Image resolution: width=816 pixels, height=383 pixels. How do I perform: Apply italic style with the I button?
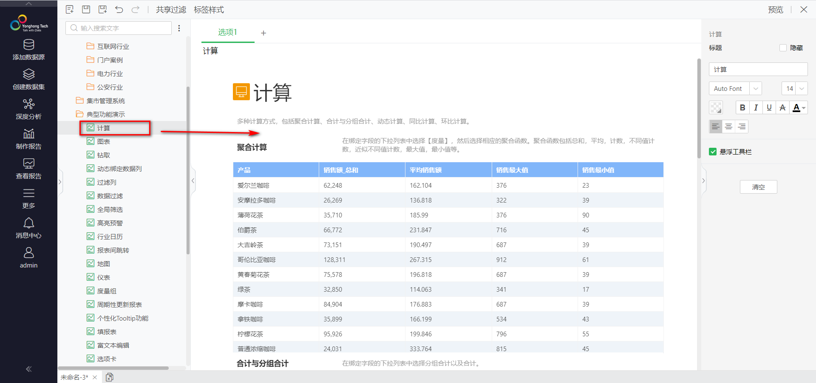tap(756, 107)
